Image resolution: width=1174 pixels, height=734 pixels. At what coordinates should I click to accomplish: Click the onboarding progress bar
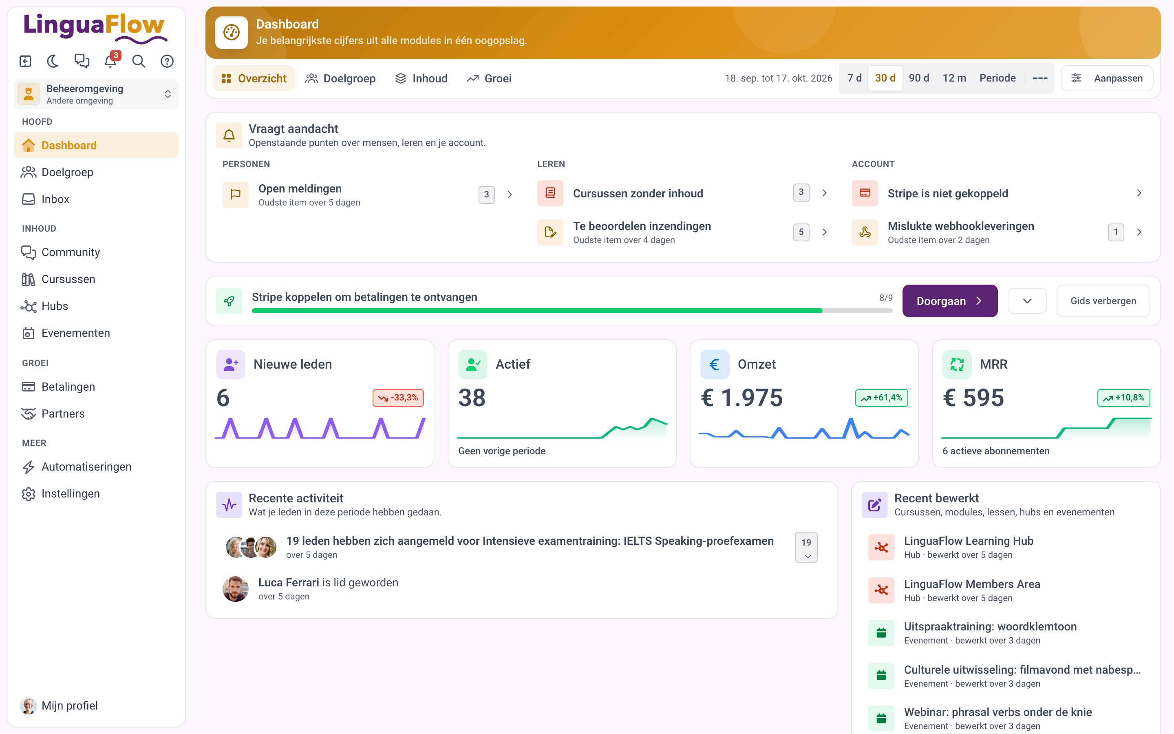[x=572, y=311]
